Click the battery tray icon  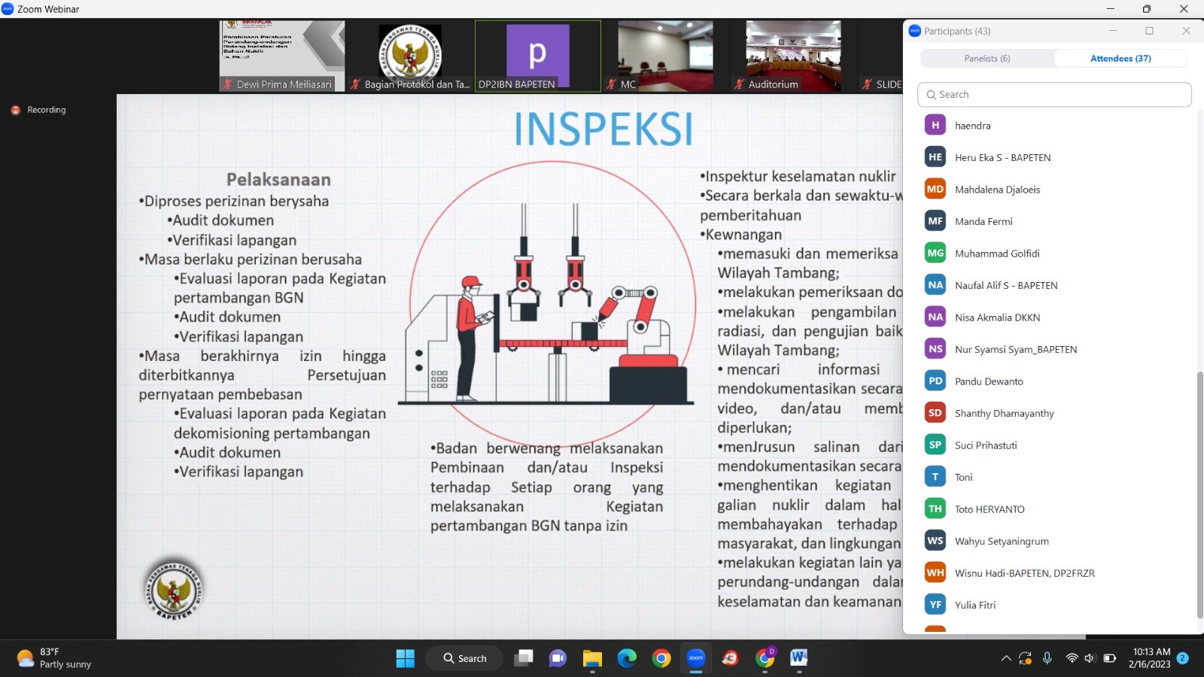coord(1109,658)
